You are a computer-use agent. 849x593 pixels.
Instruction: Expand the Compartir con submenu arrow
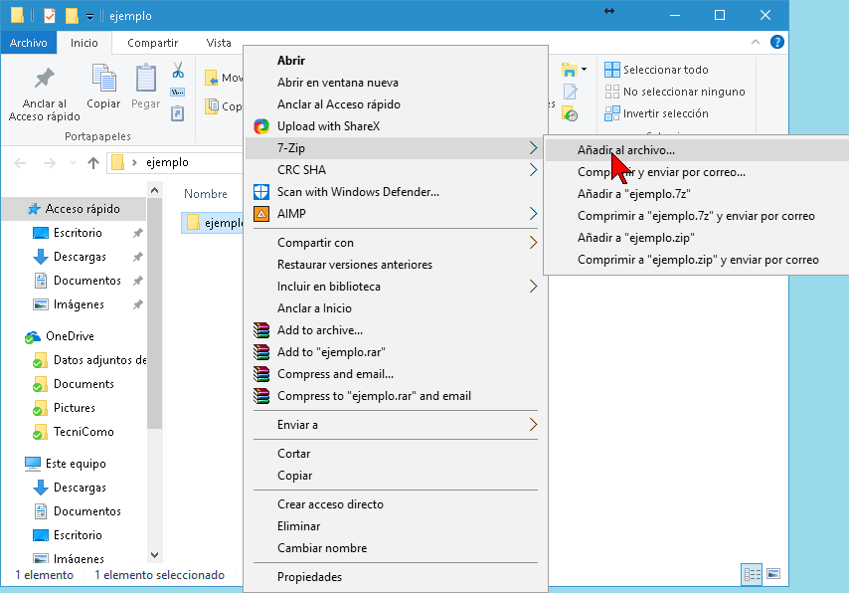(x=533, y=243)
